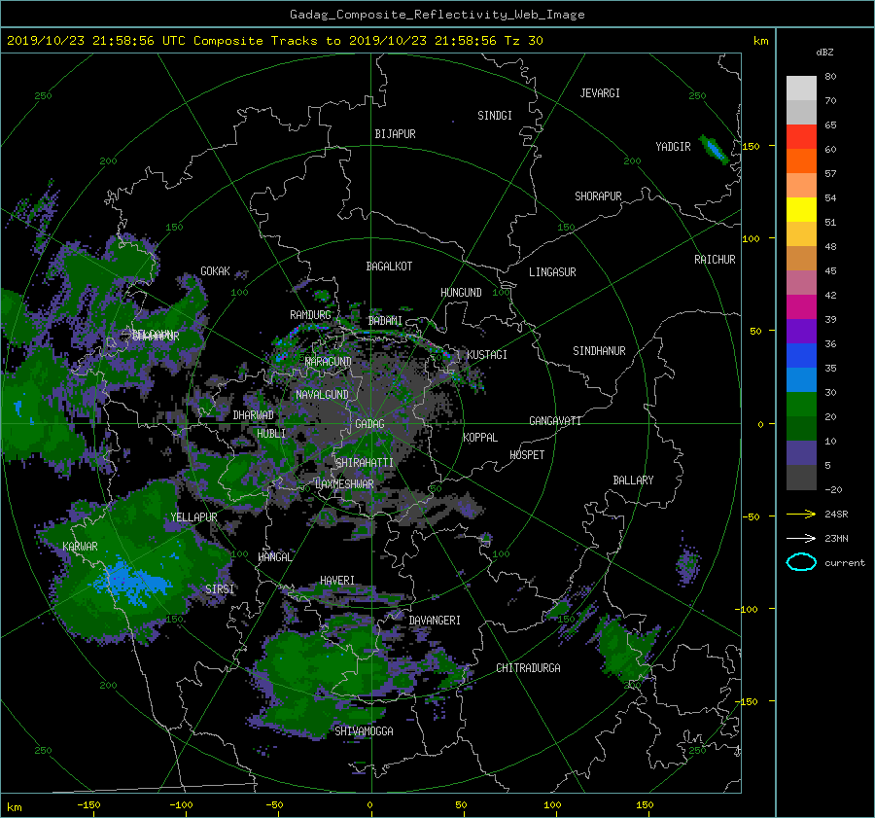This screenshot has height=818, width=875.
Task: Click the KARWAR label
Action: (x=80, y=547)
